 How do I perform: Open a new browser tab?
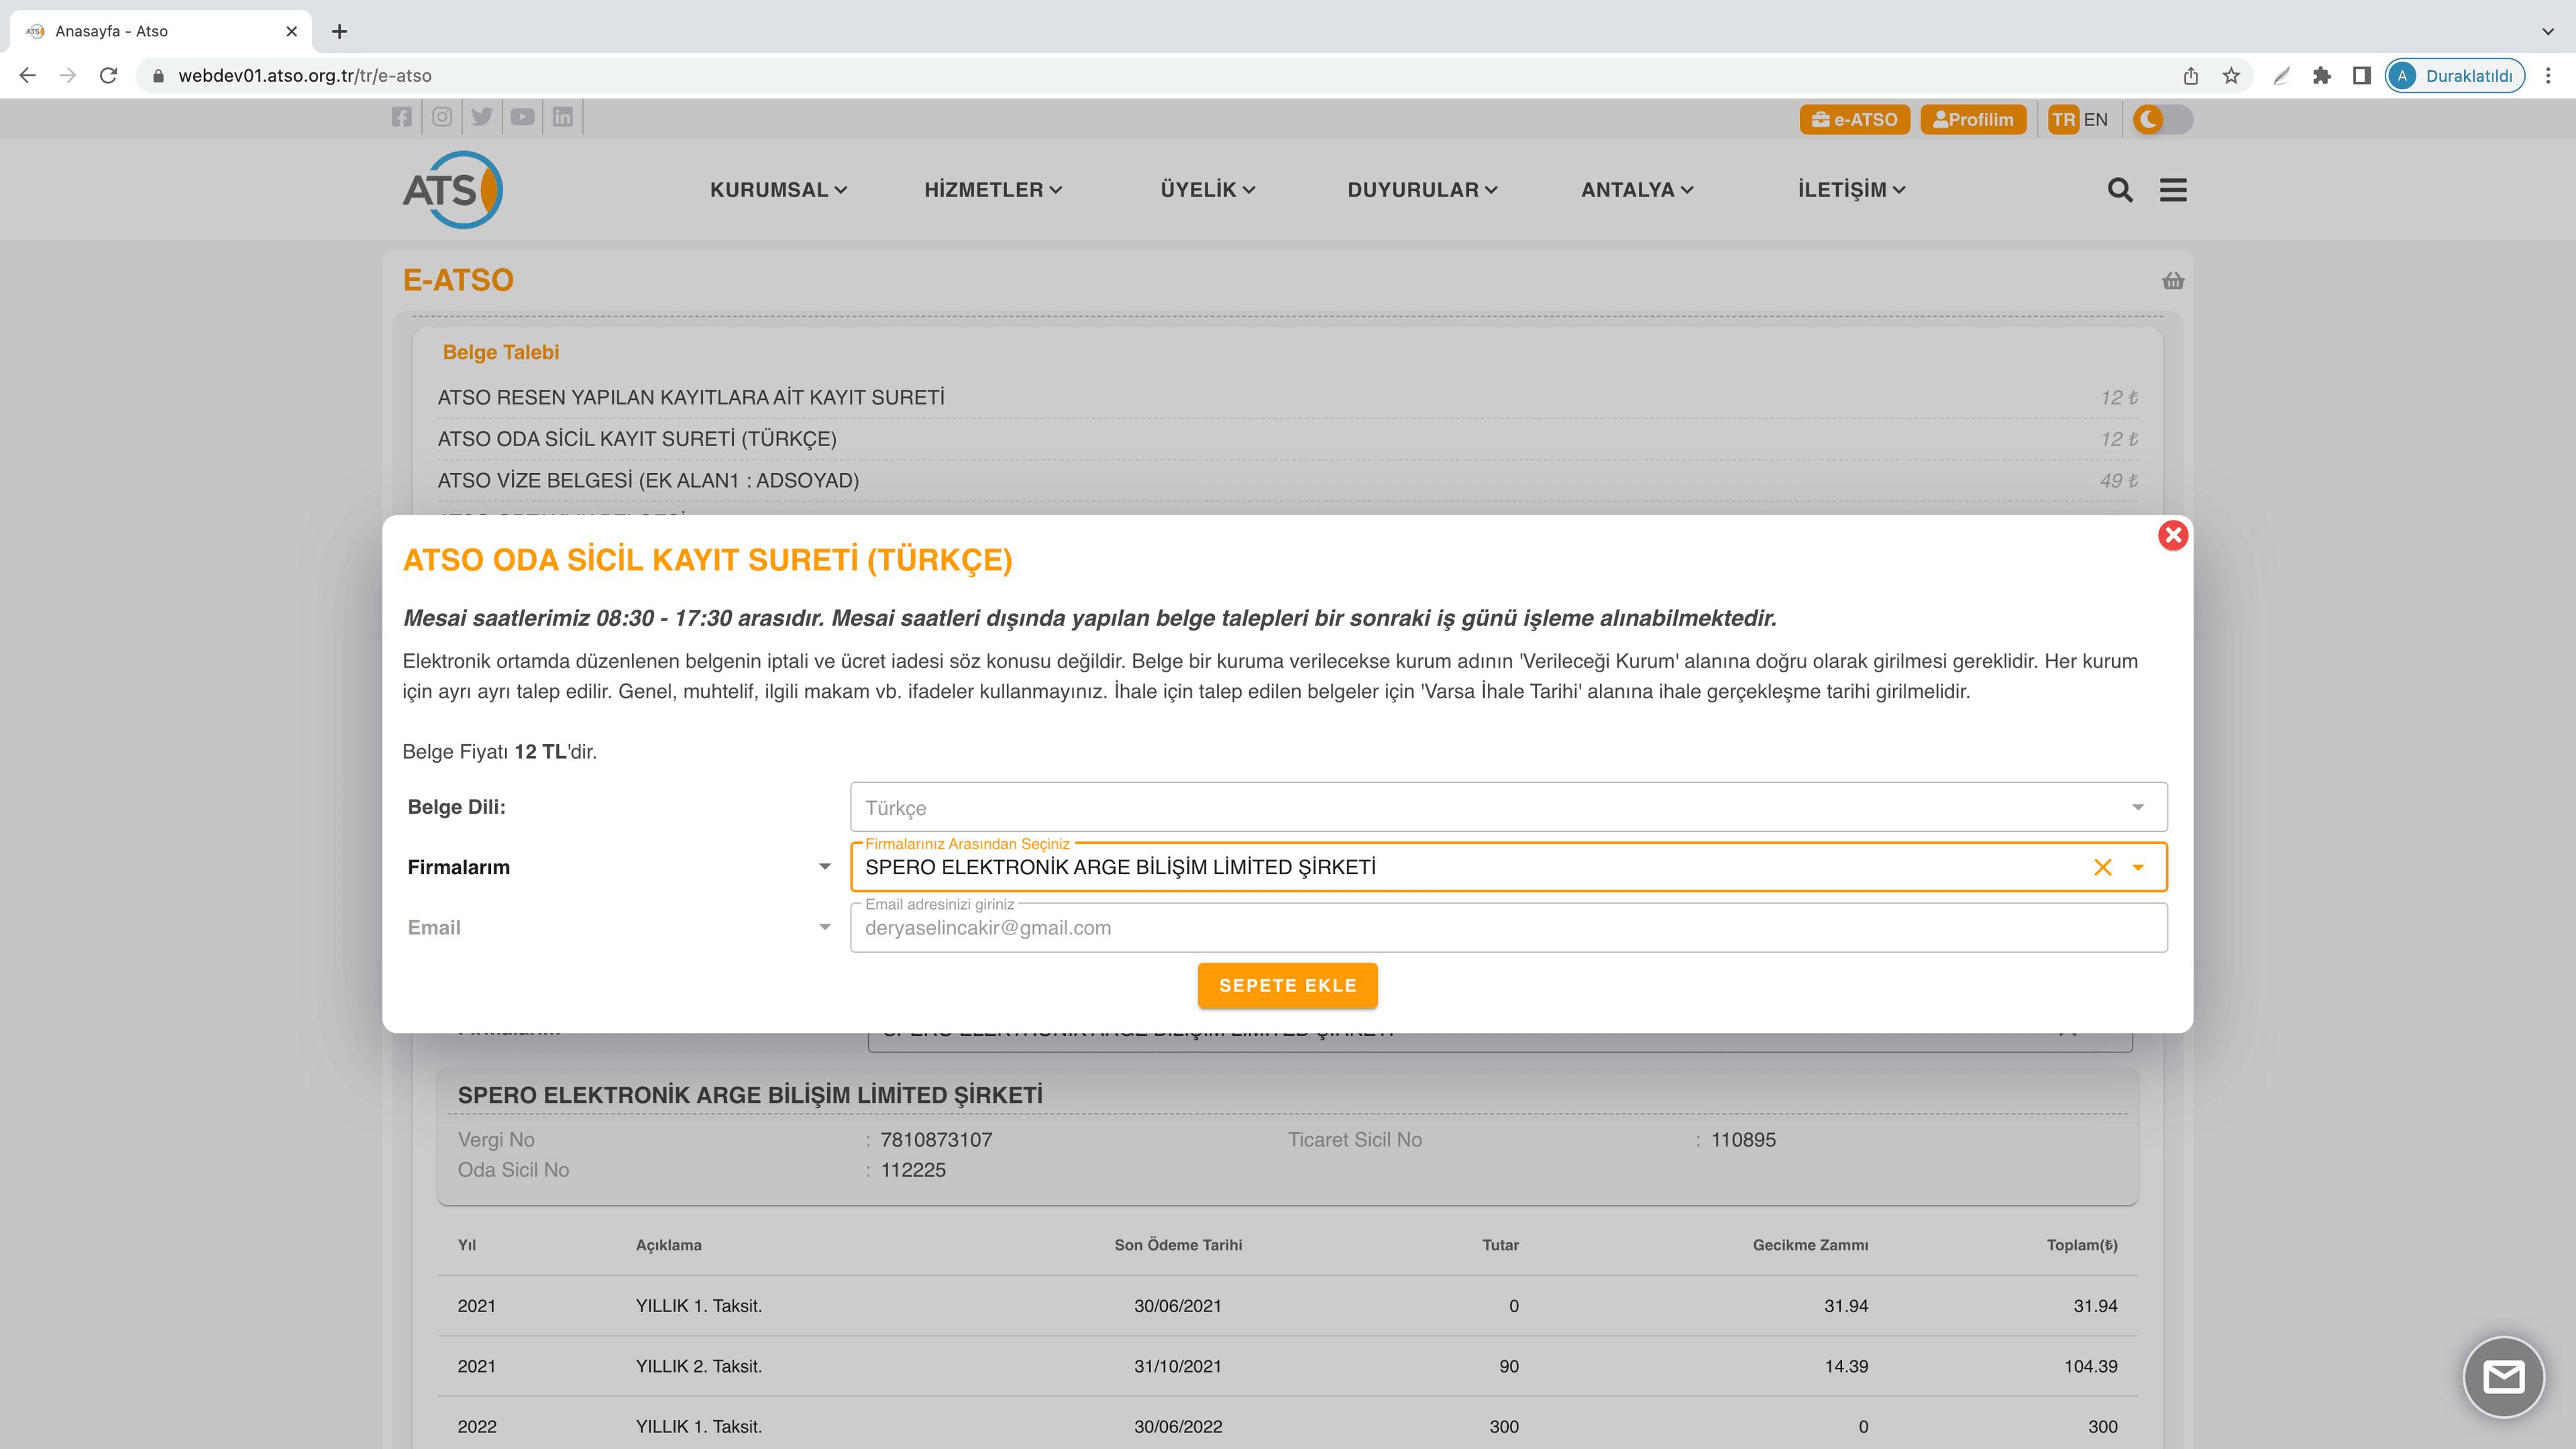click(x=340, y=31)
